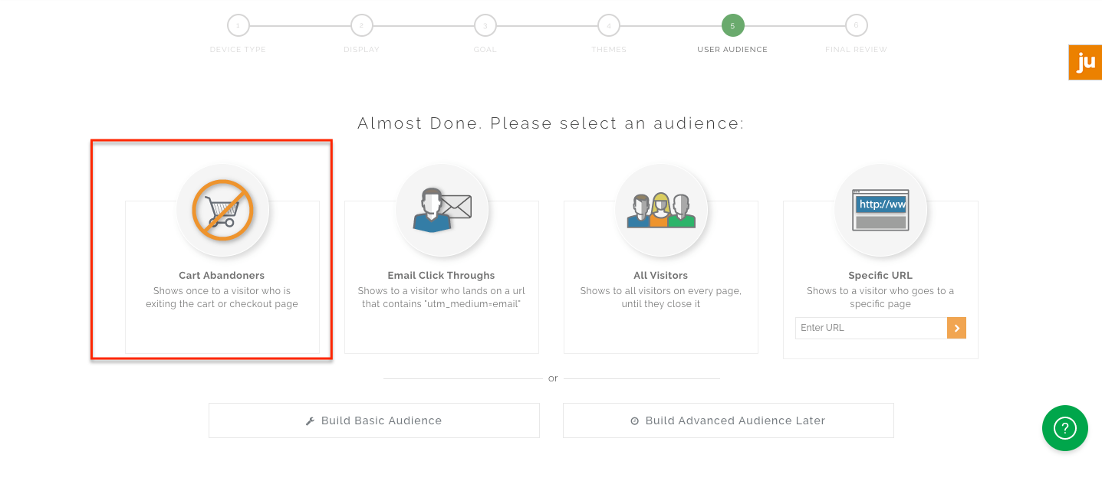Click the Specific URL browser window icon
Image resolution: width=1102 pixels, height=494 pixels.
(x=880, y=211)
